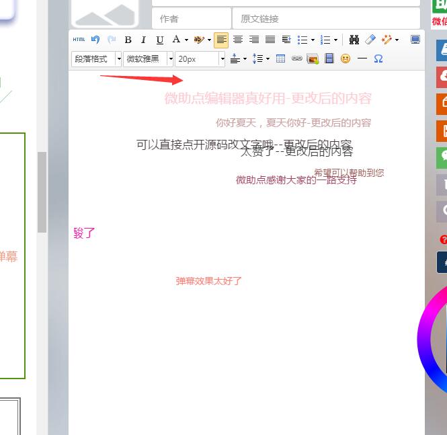The image size is (447, 435).
Task: Apply font color with A icon
Action: point(177,40)
